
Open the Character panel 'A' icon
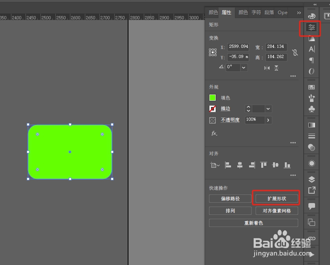(x=312, y=49)
